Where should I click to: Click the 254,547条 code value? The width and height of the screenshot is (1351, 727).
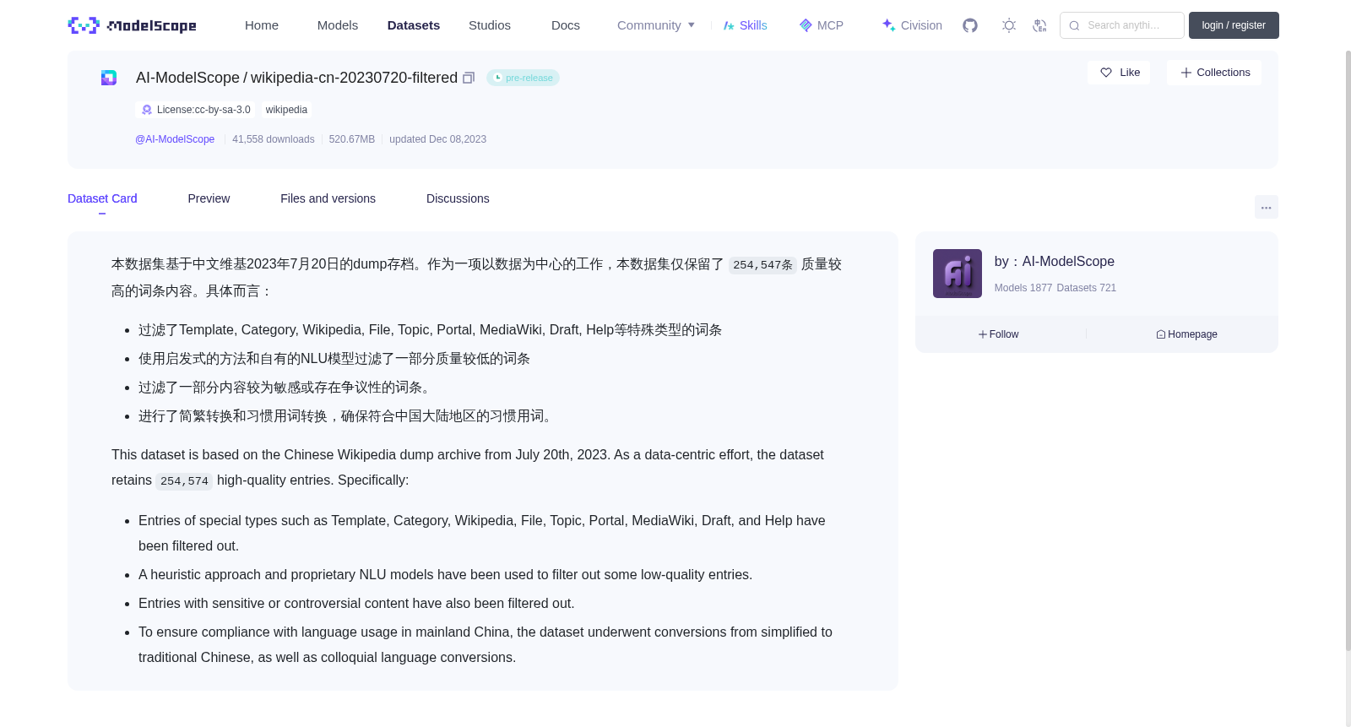(x=762, y=265)
